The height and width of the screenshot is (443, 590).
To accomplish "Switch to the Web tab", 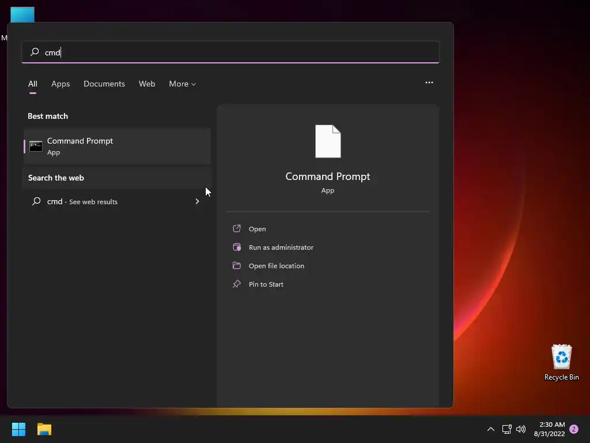I will click(x=147, y=84).
